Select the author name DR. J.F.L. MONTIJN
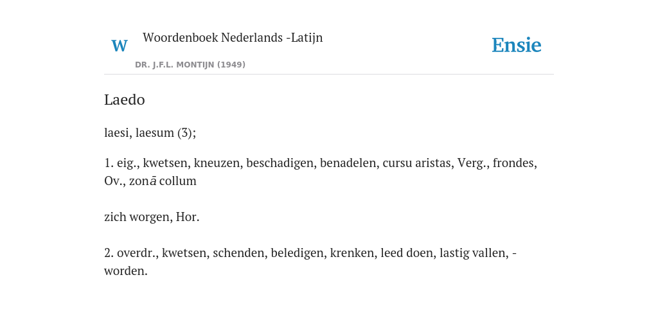 tap(175, 65)
